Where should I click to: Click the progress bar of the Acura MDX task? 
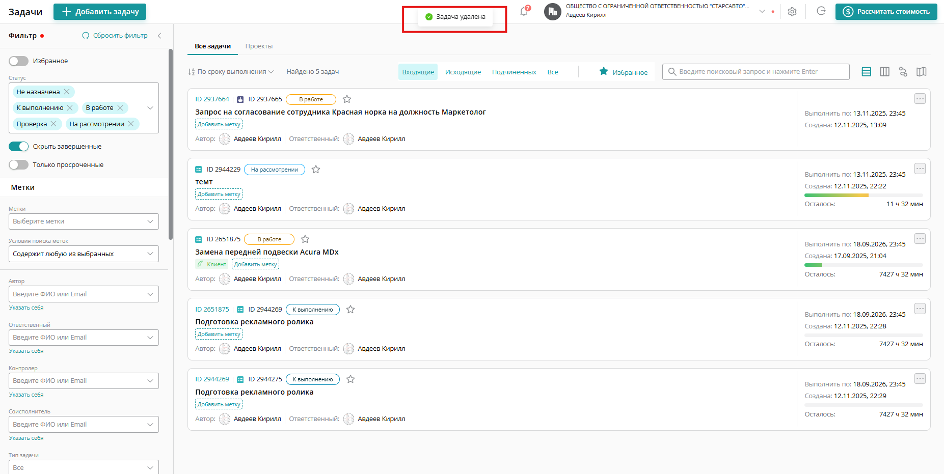864,265
